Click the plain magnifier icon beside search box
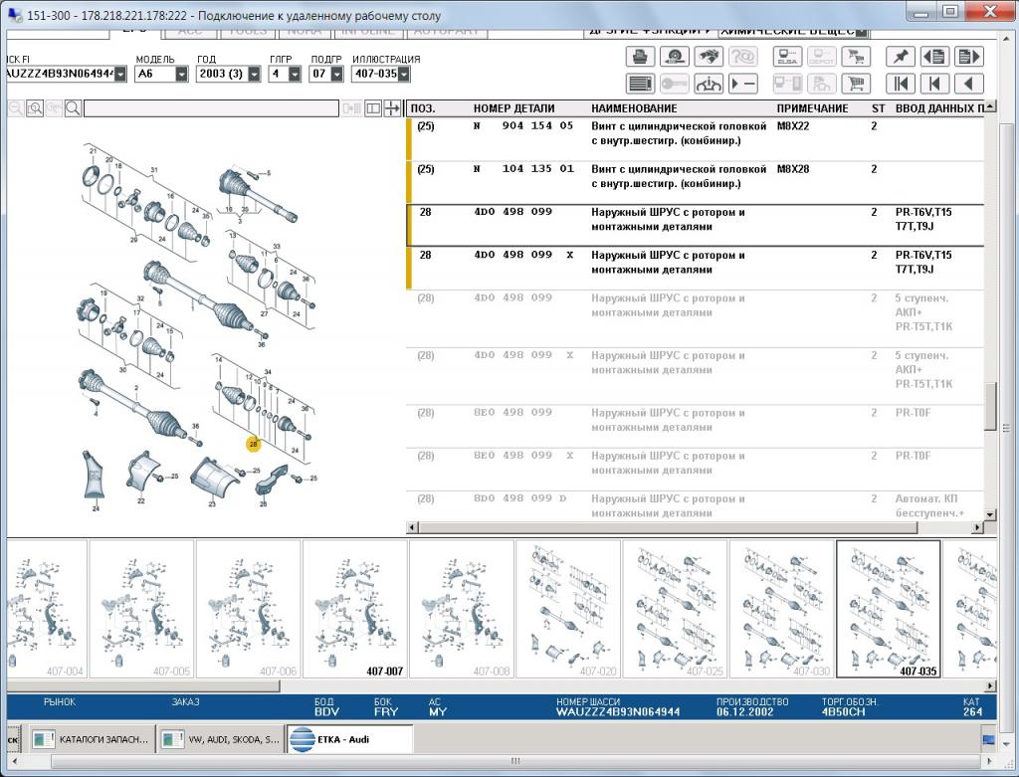This screenshot has height=777, width=1019. point(73,107)
